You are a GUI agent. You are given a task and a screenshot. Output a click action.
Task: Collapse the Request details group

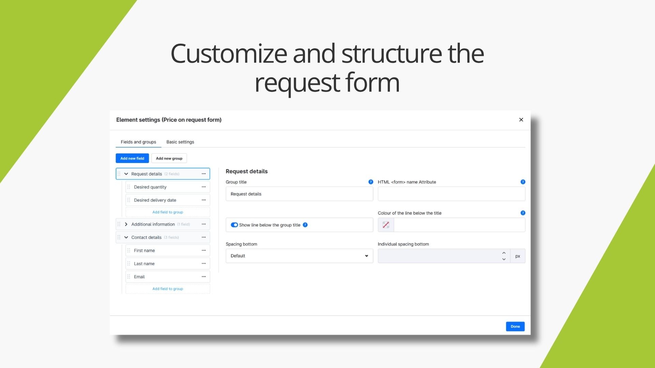[126, 174]
